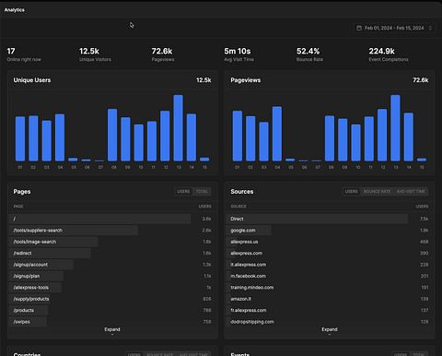Switch Sources to Bounce Rate

(x=377, y=191)
